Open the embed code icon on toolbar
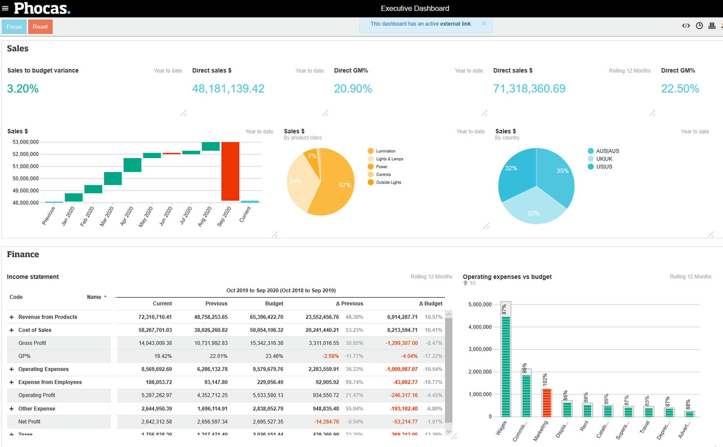Screen dimensions: 723x447 tap(686, 25)
